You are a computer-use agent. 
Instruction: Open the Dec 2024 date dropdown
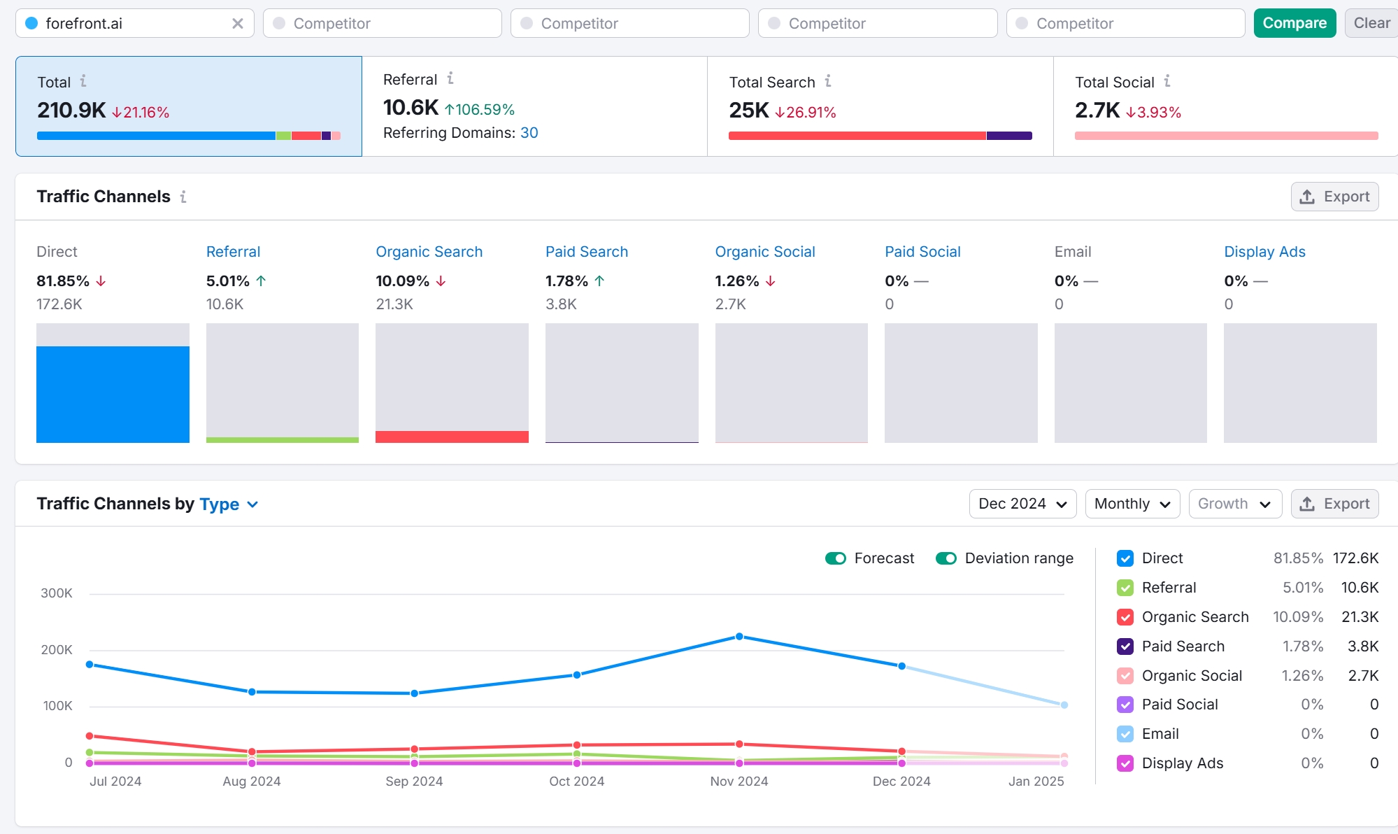pos(1022,504)
